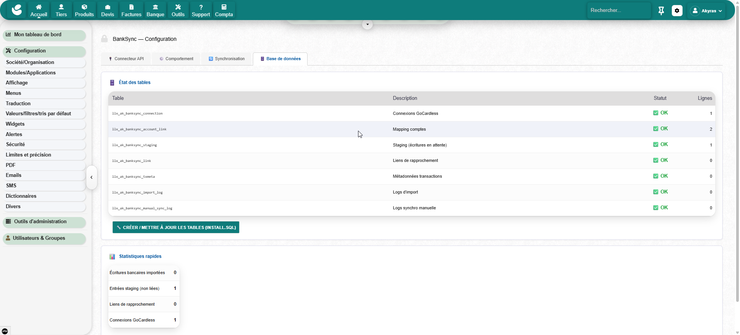Image resolution: width=740 pixels, height=335 pixels.
Task: Click the PHP debug bar icon
Action: pos(5,331)
